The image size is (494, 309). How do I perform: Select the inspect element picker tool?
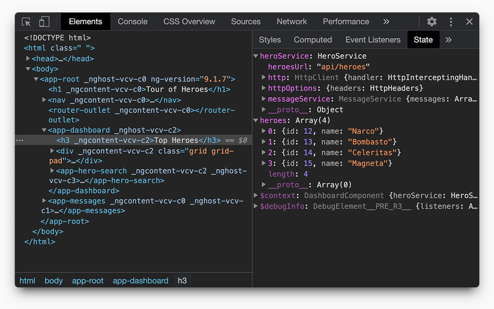(26, 22)
